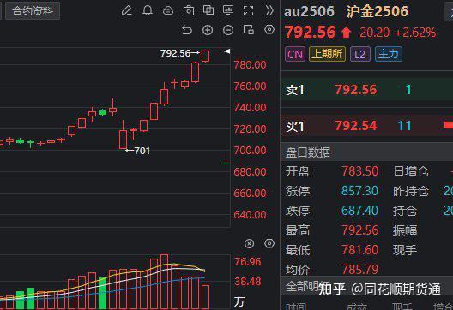
Task: Select the 买1 bid price 792.54
Action: pos(356,126)
